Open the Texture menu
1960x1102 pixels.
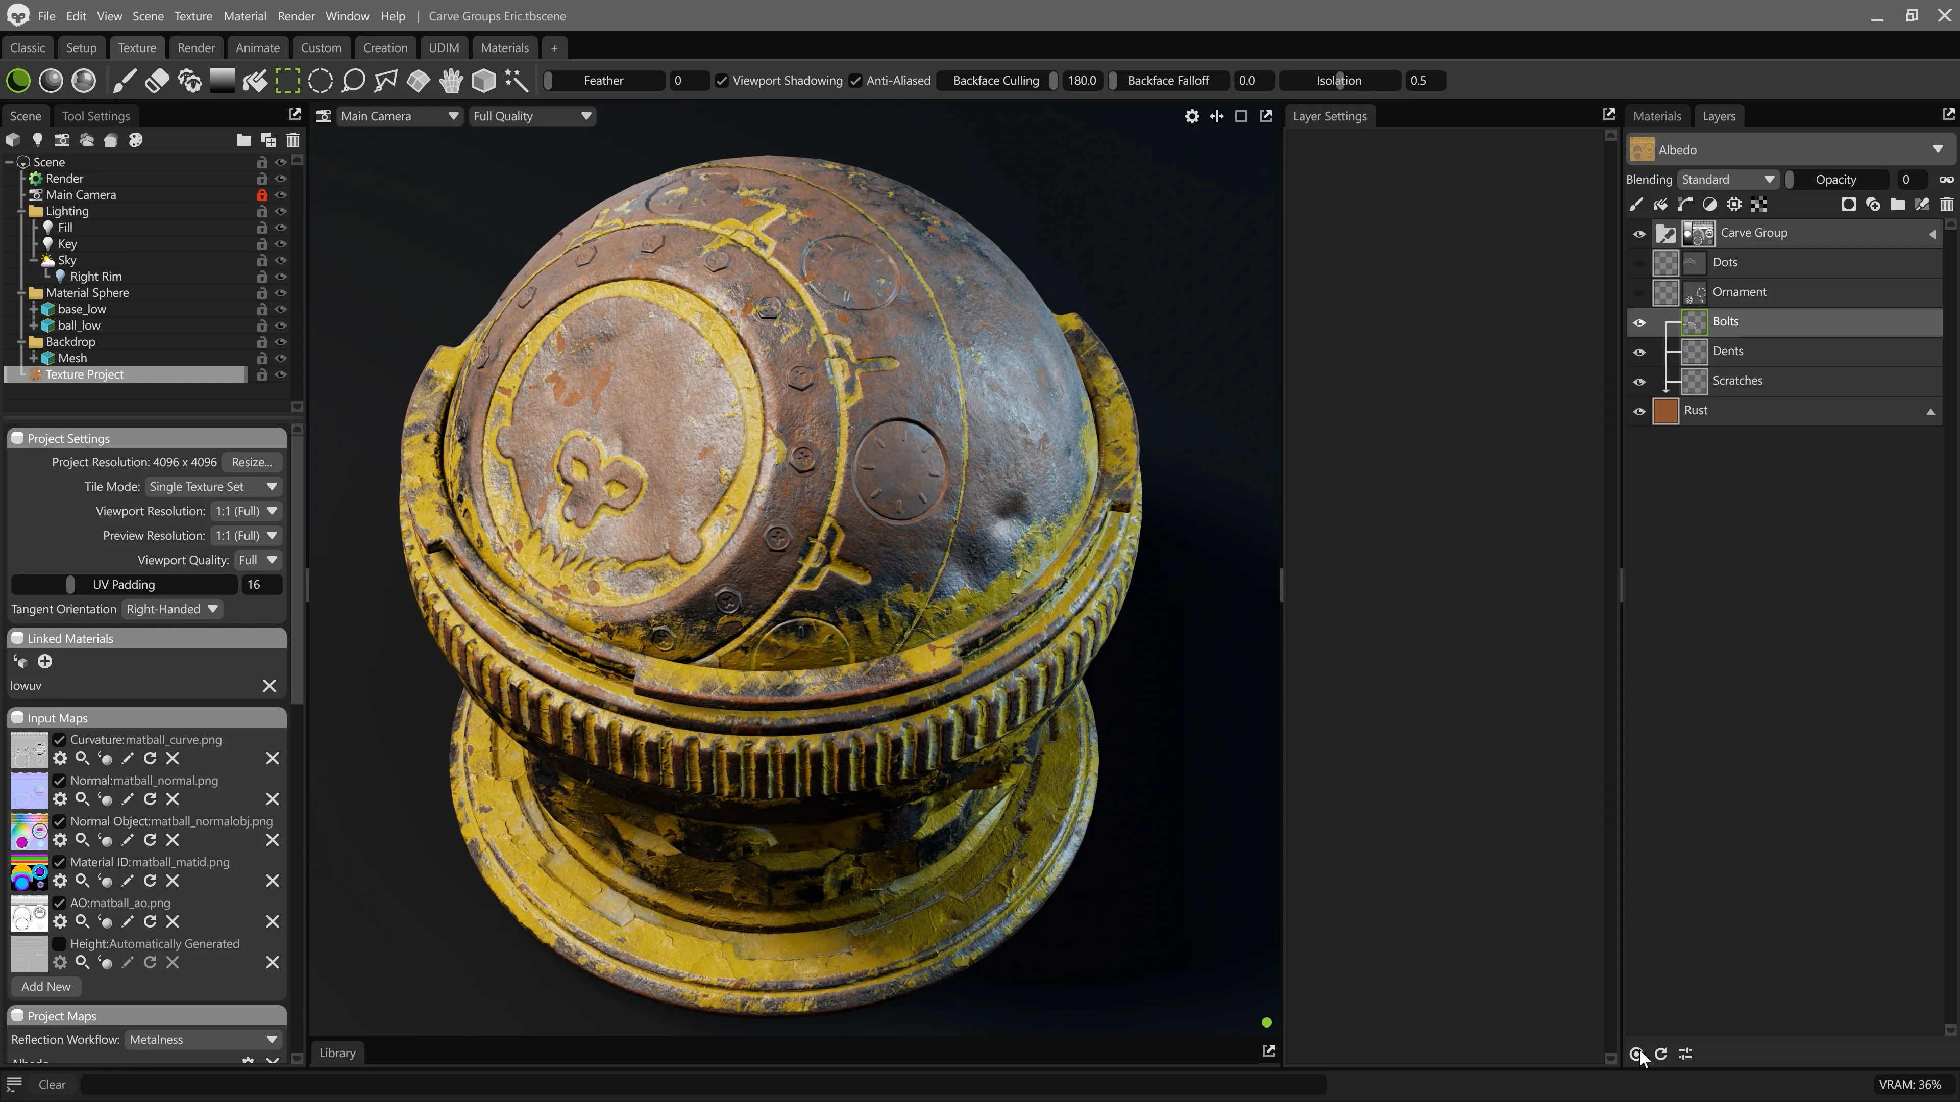[192, 16]
